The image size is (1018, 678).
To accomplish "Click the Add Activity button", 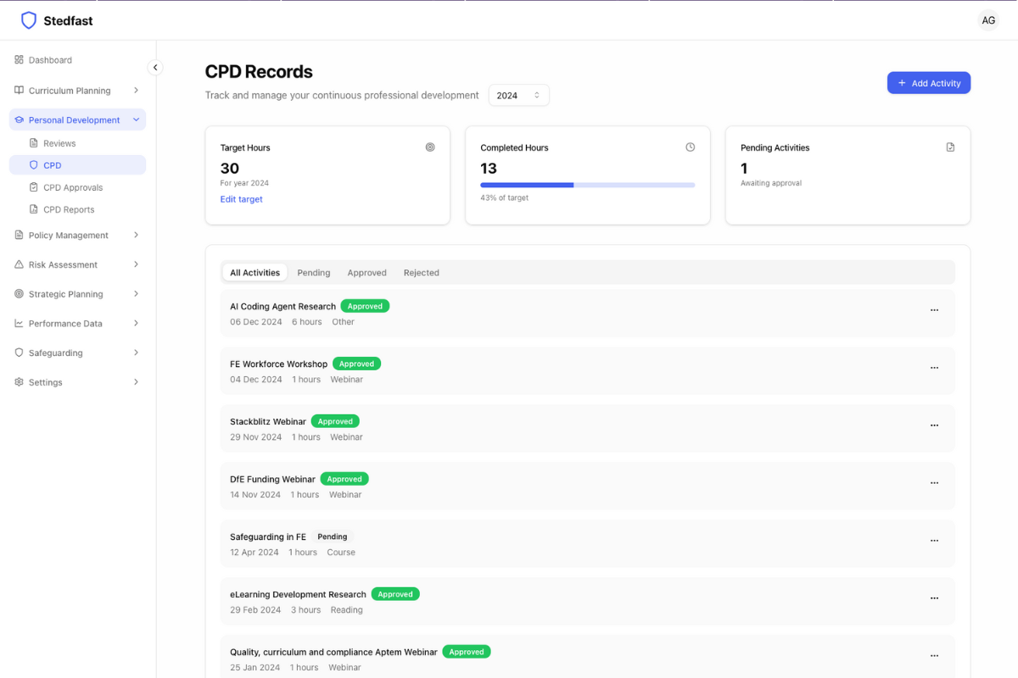I will point(928,83).
